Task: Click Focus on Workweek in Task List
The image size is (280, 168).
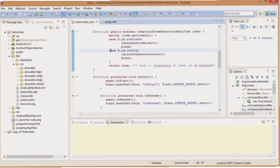Action: coord(254,27)
